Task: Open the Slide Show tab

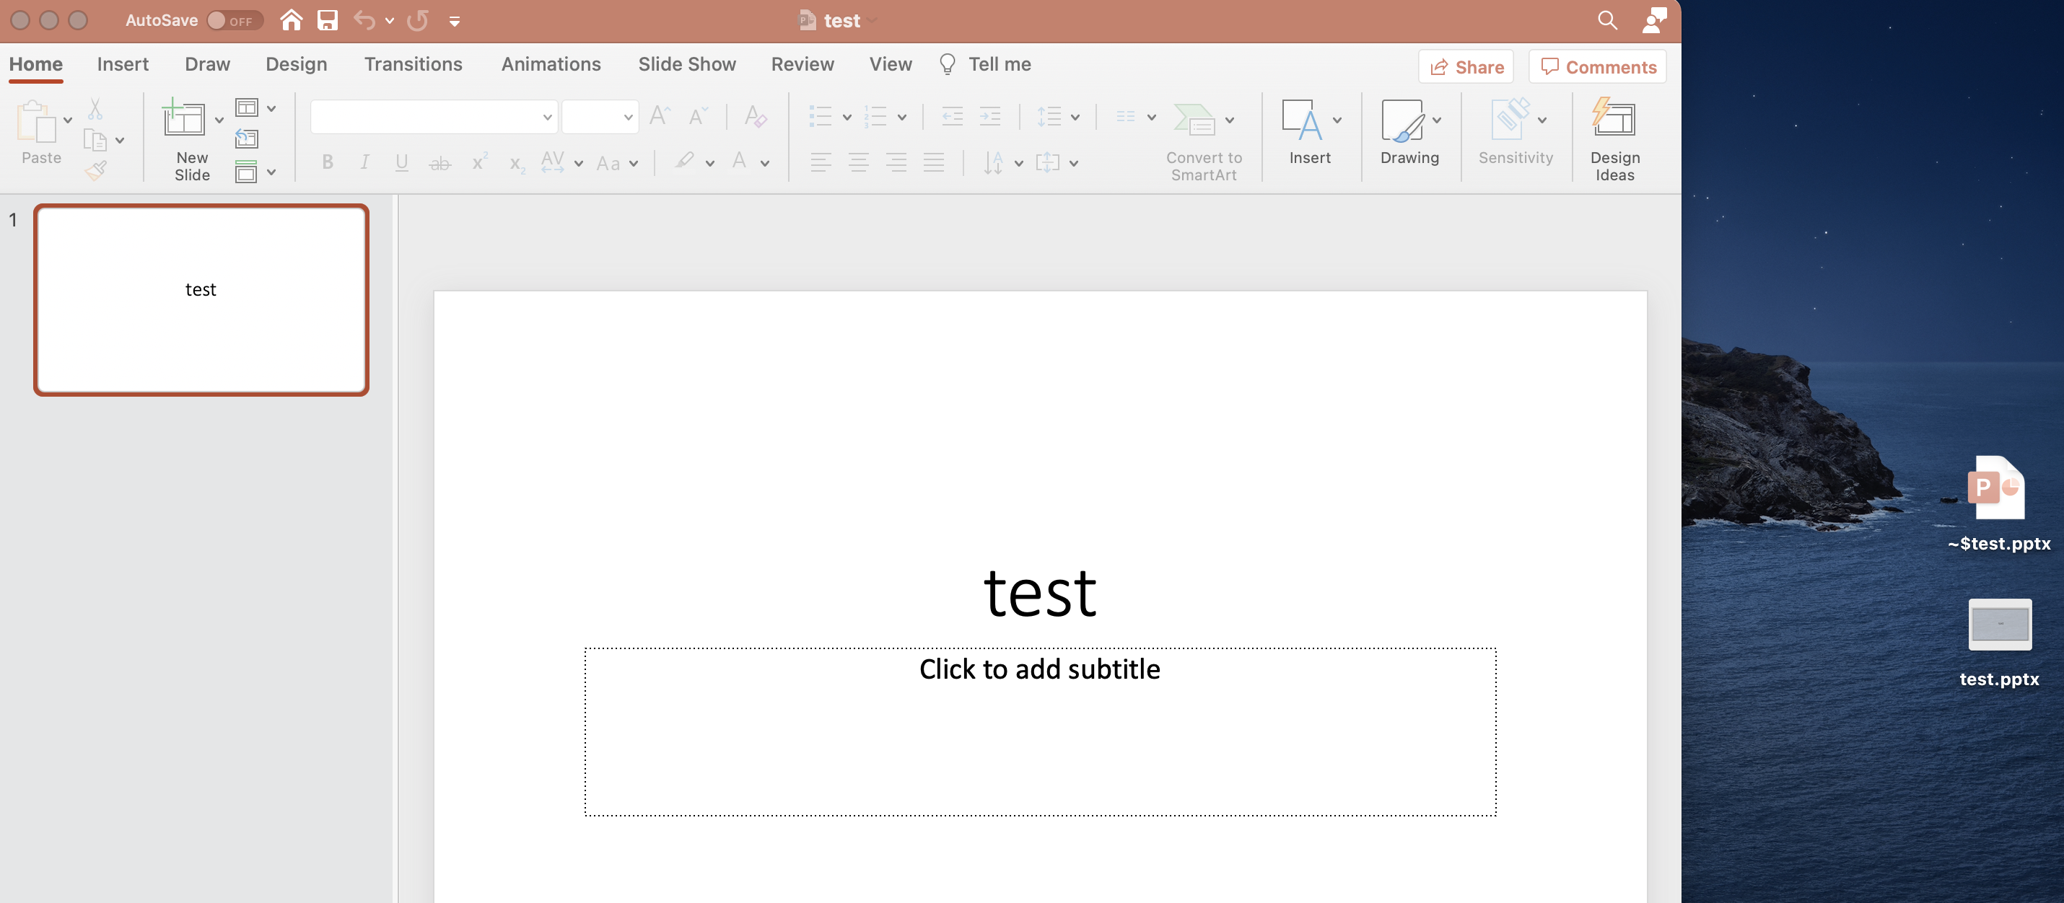Action: (x=686, y=64)
